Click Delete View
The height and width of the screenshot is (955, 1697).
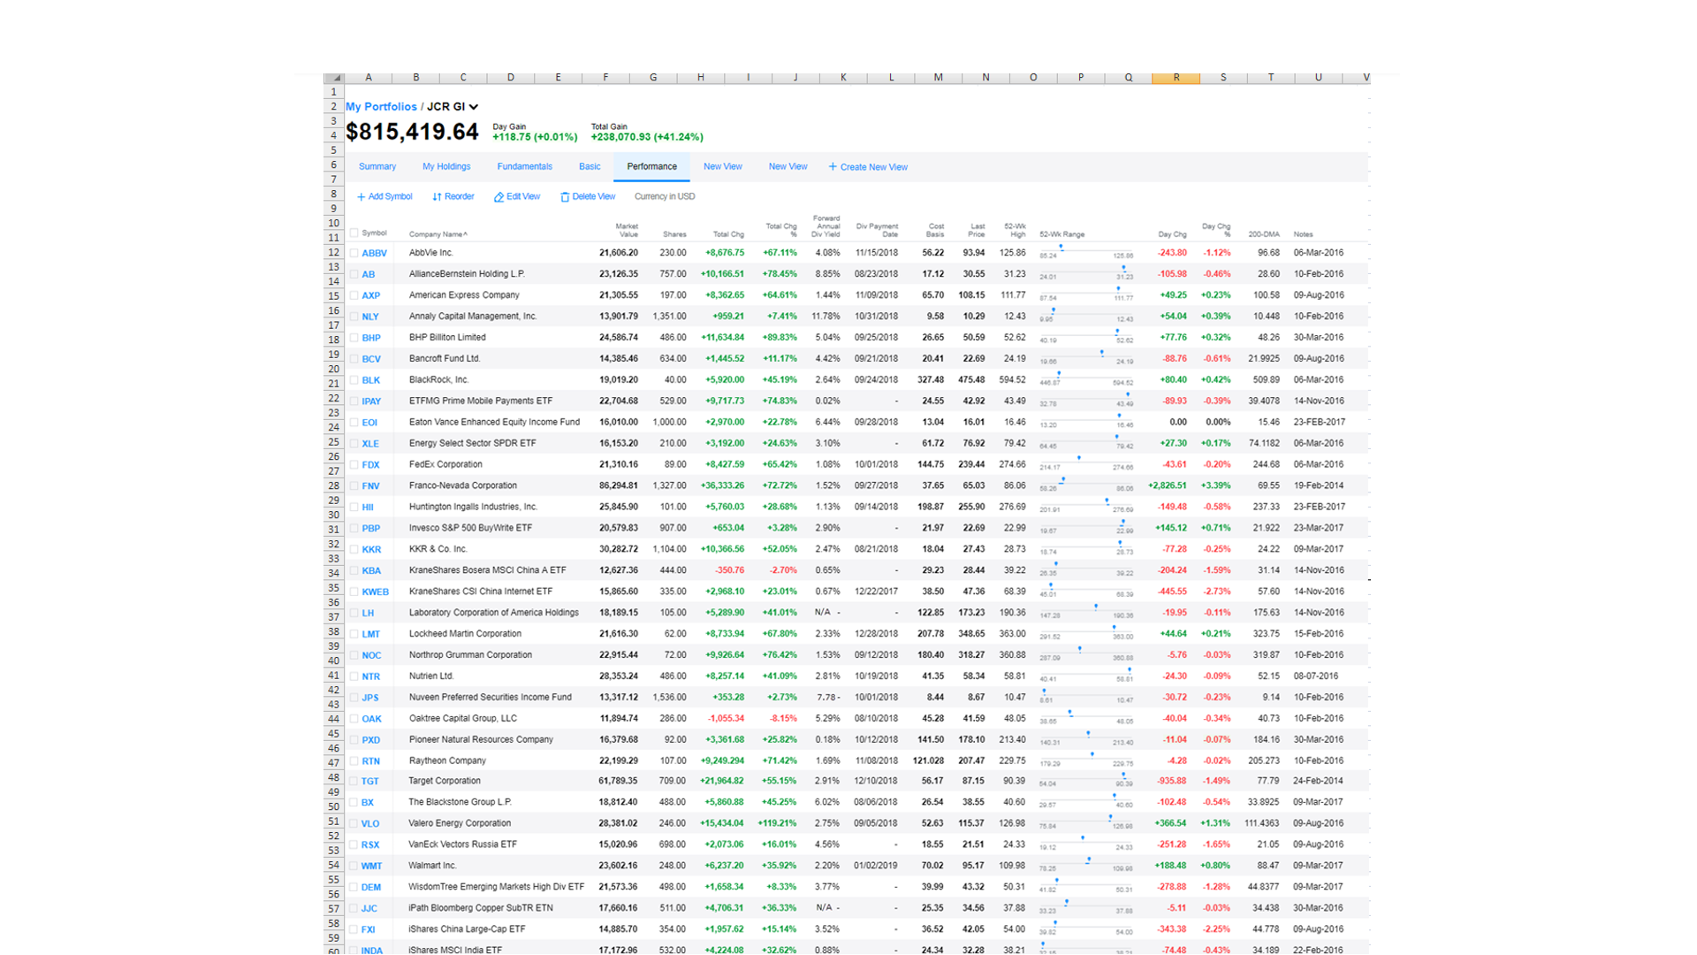tap(588, 197)
